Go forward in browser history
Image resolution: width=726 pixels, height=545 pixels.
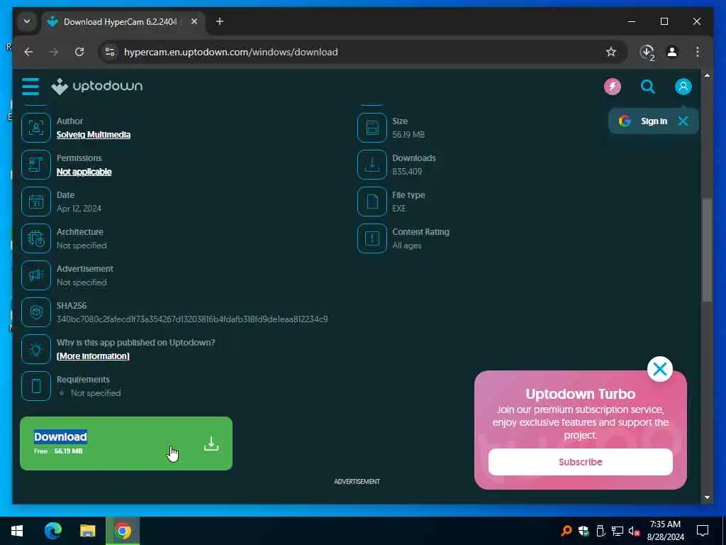(x=54, y=52)
